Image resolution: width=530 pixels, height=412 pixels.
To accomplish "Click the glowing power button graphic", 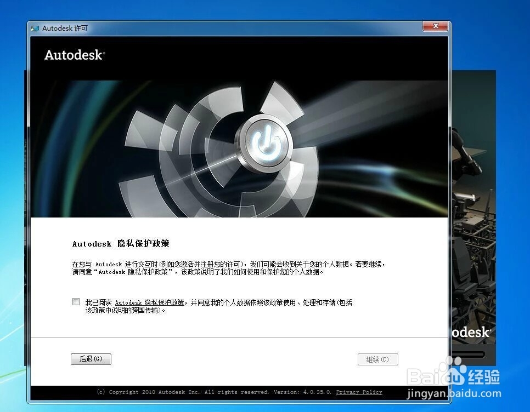I will [267, 144].
